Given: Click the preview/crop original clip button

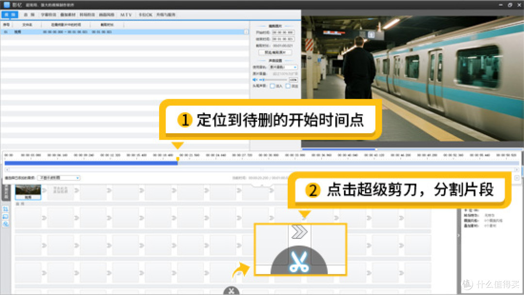Looking at the screenshot, I should (x=275, y=52).
